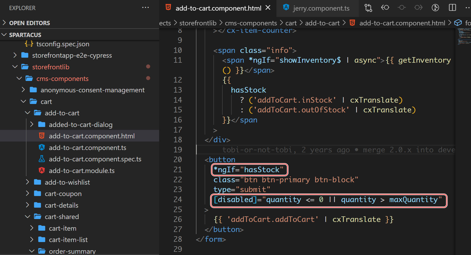Collapse the storefrontlib folder
Viewport: 471px width, 255px height.
[x=15, y=67]
